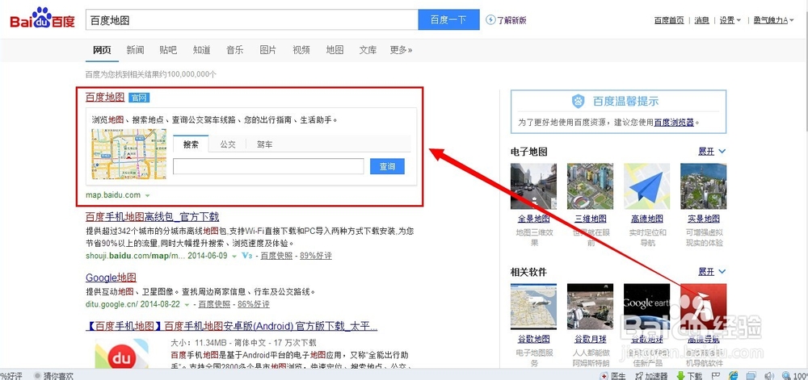Viewport: 808px width, 380px height.
Task: Open 高德地图 paper plane icon
Action: [646, 186]
